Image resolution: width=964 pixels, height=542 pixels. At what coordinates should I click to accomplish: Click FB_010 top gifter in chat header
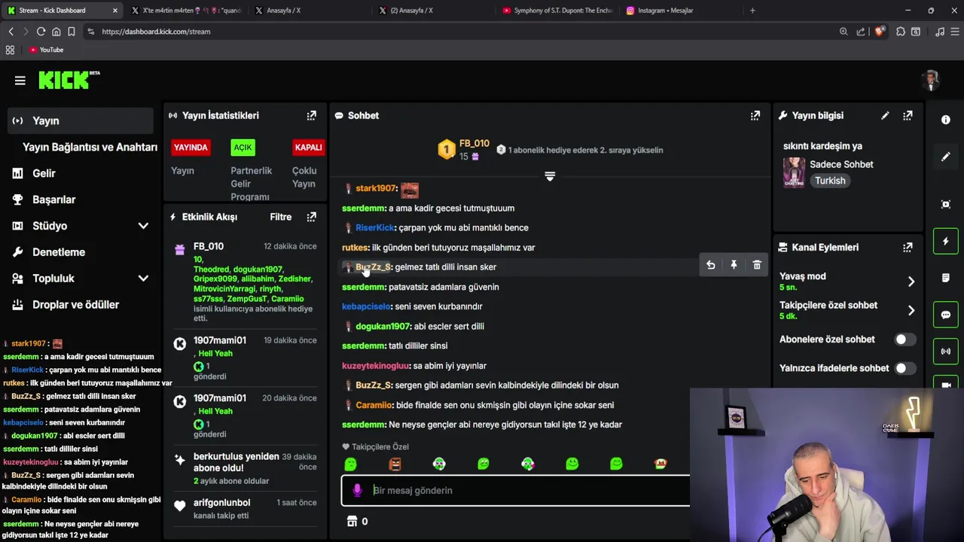[x=464, y=149]
